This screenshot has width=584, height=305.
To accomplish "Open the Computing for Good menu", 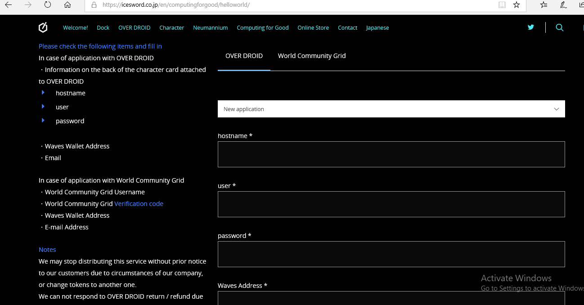I will [262, 28].
